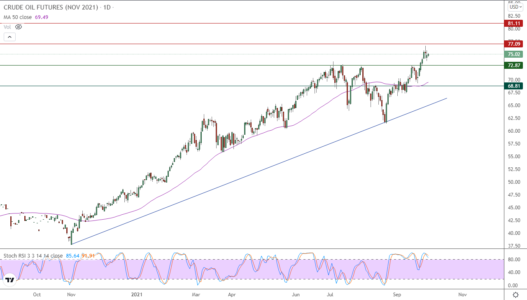Show the hidden Vol indicator via eye icon

click(19, 27)
